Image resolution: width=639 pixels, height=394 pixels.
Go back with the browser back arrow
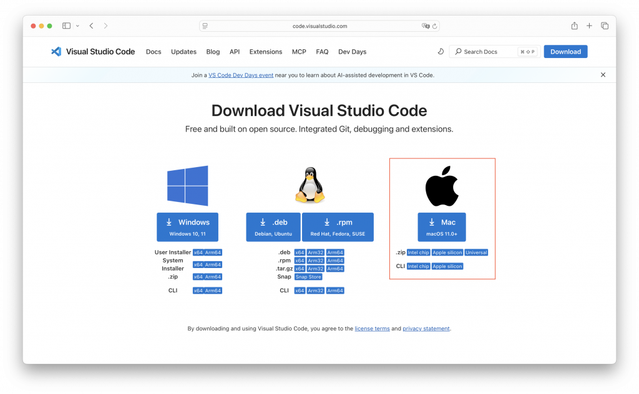91,26
